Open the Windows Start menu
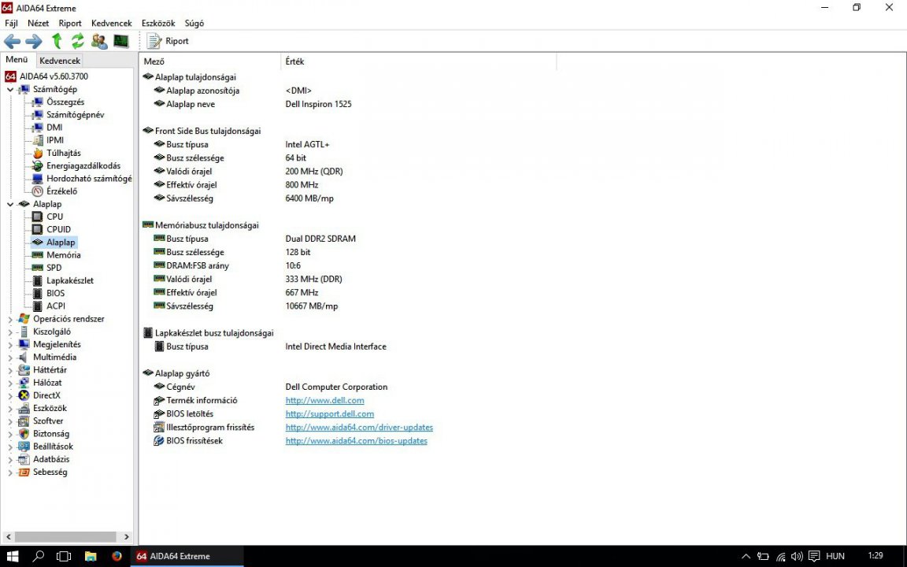907x567 pixels. point(12,556)
